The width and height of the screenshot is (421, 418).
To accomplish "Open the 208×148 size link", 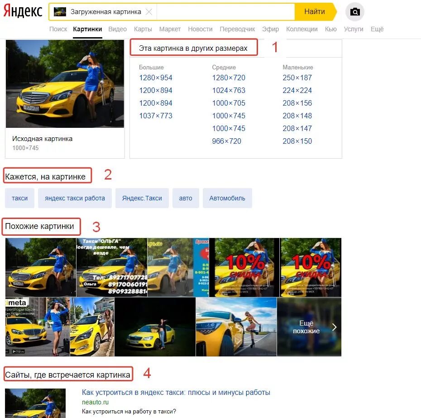I will coord(297,116).
